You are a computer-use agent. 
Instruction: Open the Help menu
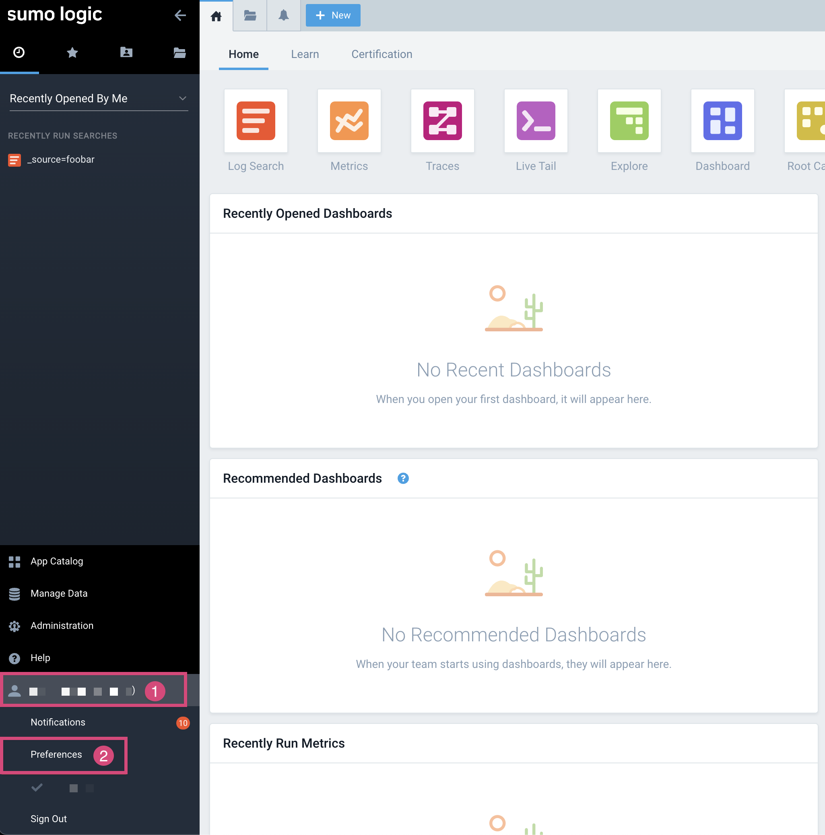click(x=100, y=658)
